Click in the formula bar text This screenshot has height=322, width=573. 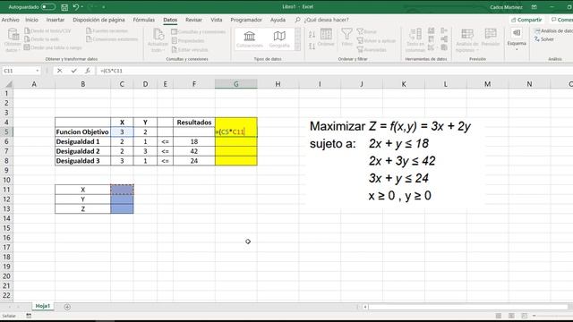(112, 71)
